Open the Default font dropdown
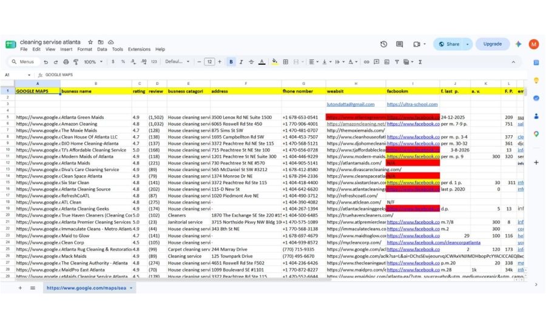The image size is (546, 328). (x=177, y=62)
